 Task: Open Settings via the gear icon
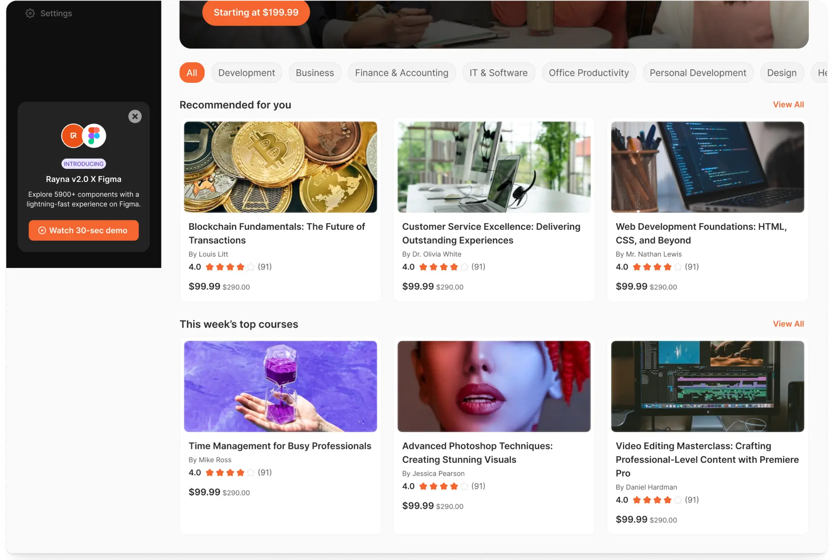click(30, 13)
